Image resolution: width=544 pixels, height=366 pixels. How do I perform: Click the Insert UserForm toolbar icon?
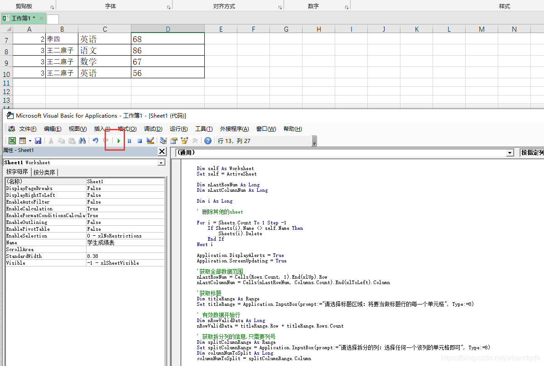click(22, 141)
